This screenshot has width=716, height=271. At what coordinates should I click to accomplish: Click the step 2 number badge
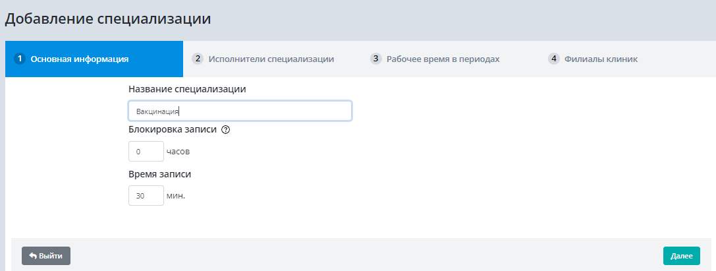click(x=198, y=59)
